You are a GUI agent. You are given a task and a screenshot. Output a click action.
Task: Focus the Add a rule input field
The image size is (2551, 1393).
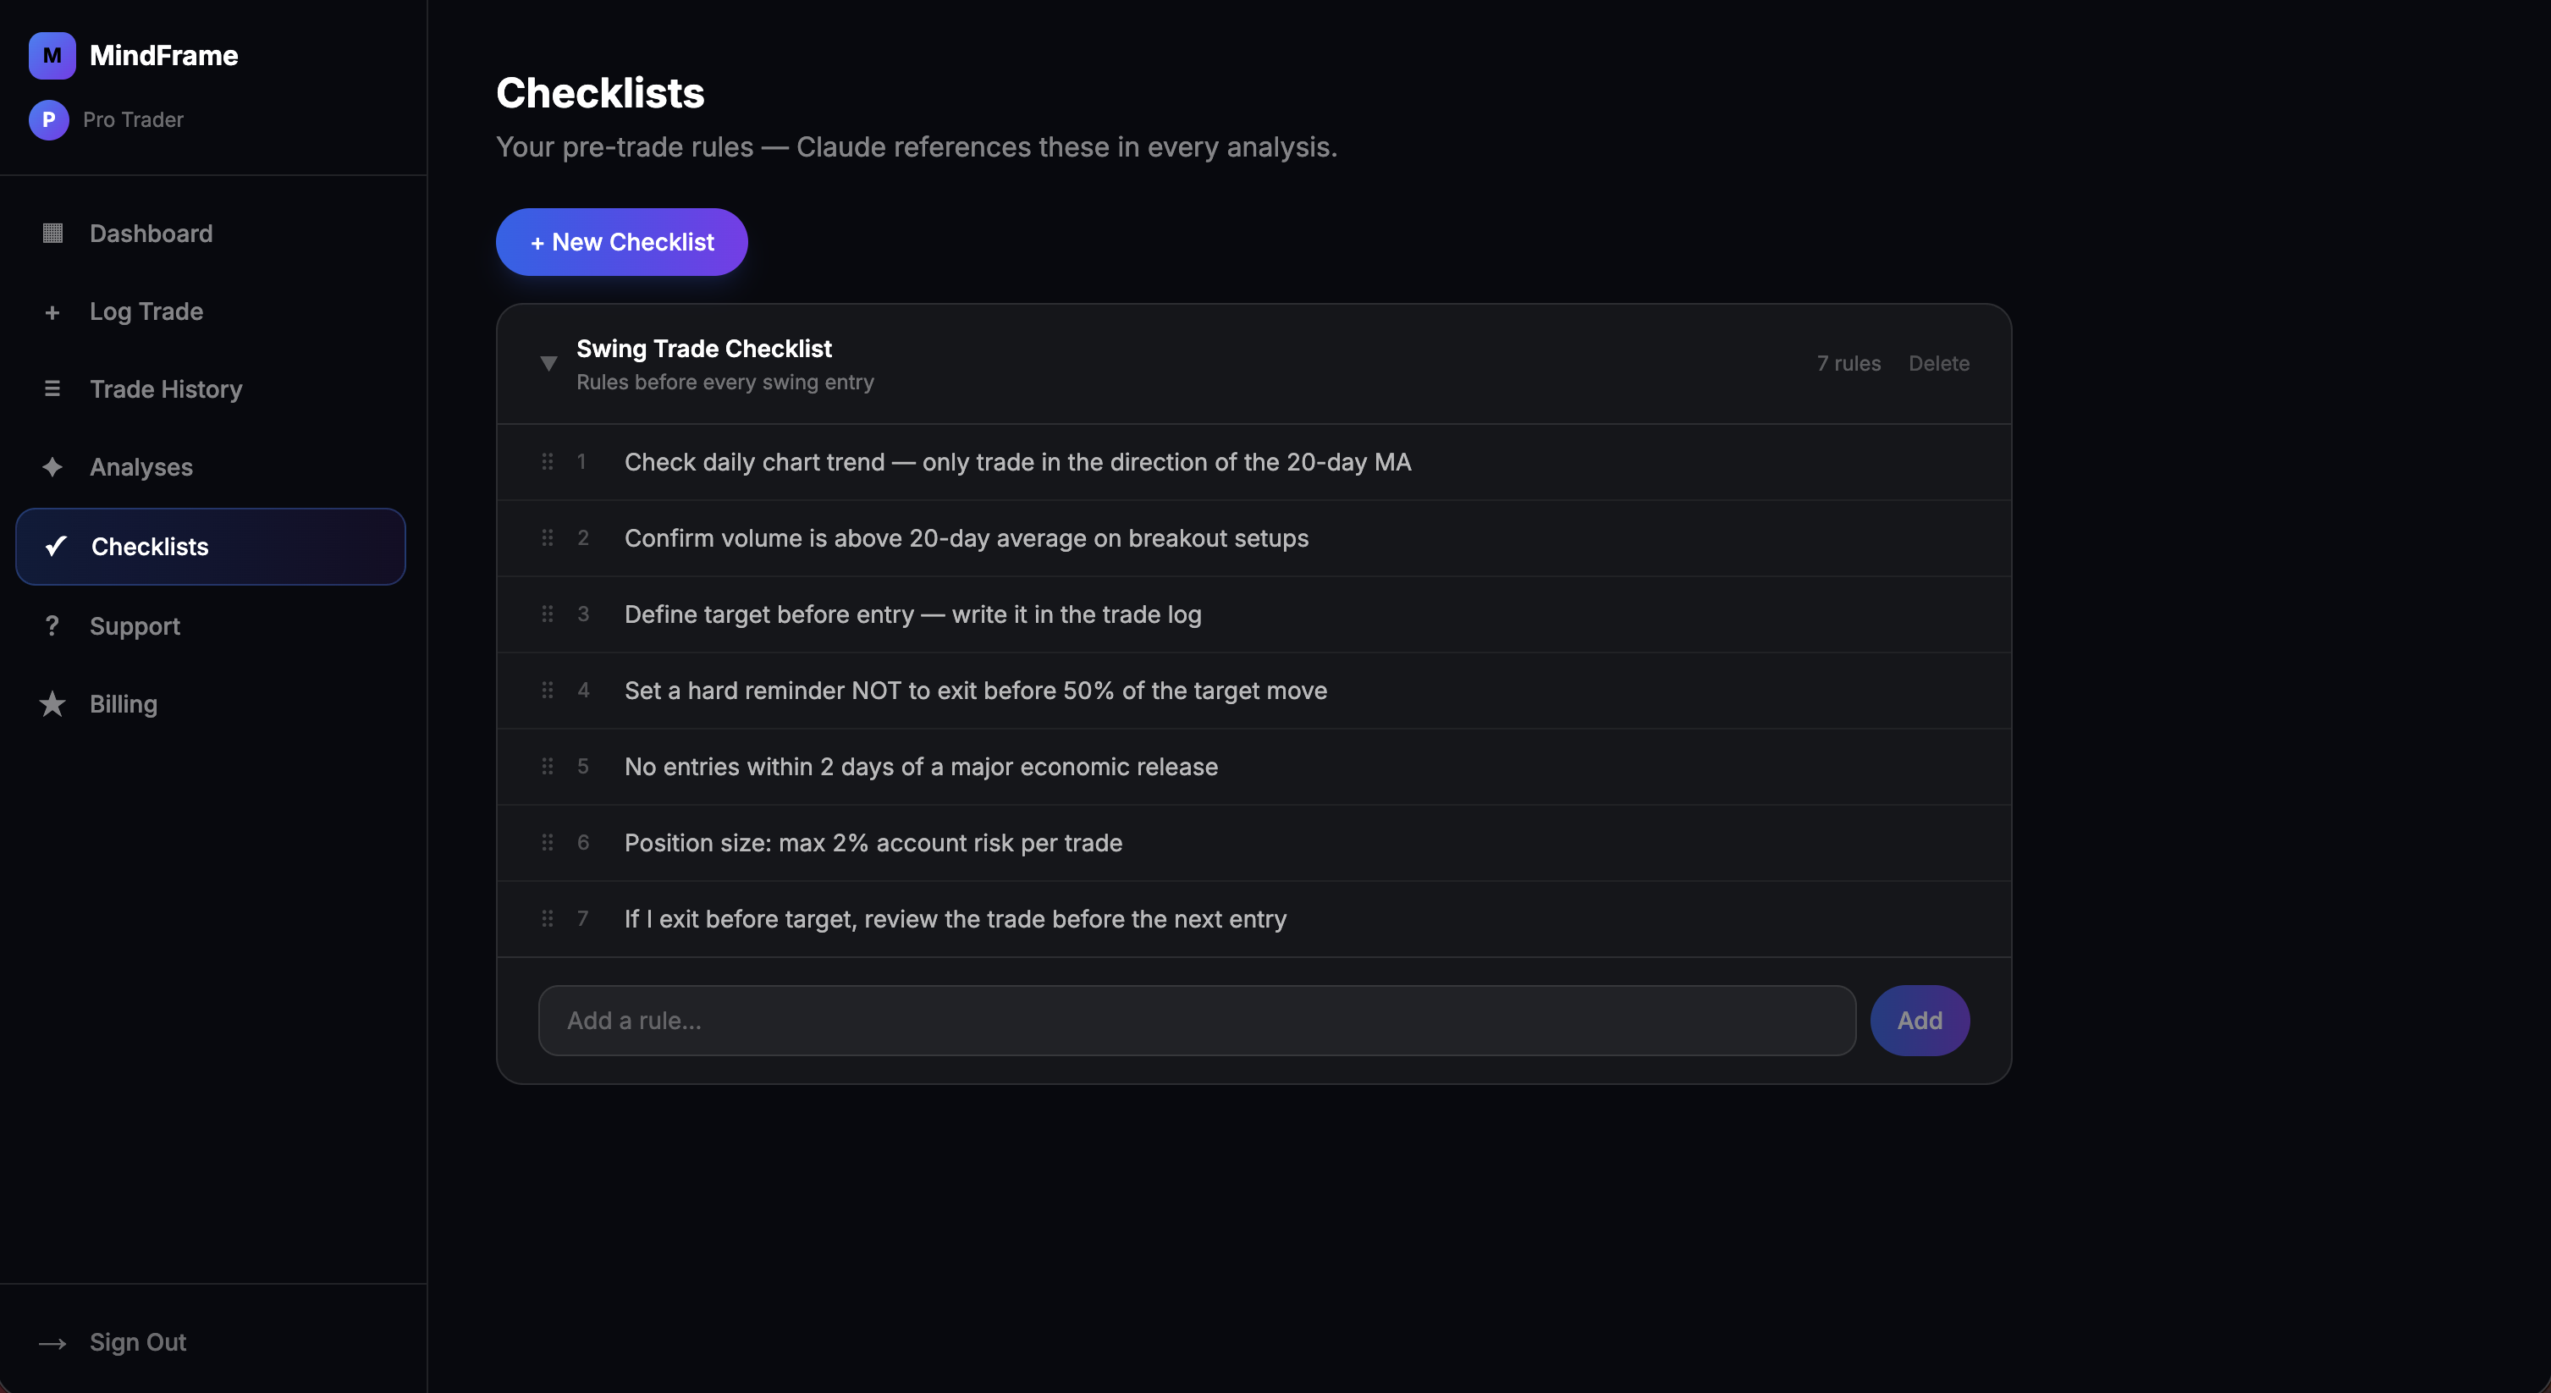1198,1021
